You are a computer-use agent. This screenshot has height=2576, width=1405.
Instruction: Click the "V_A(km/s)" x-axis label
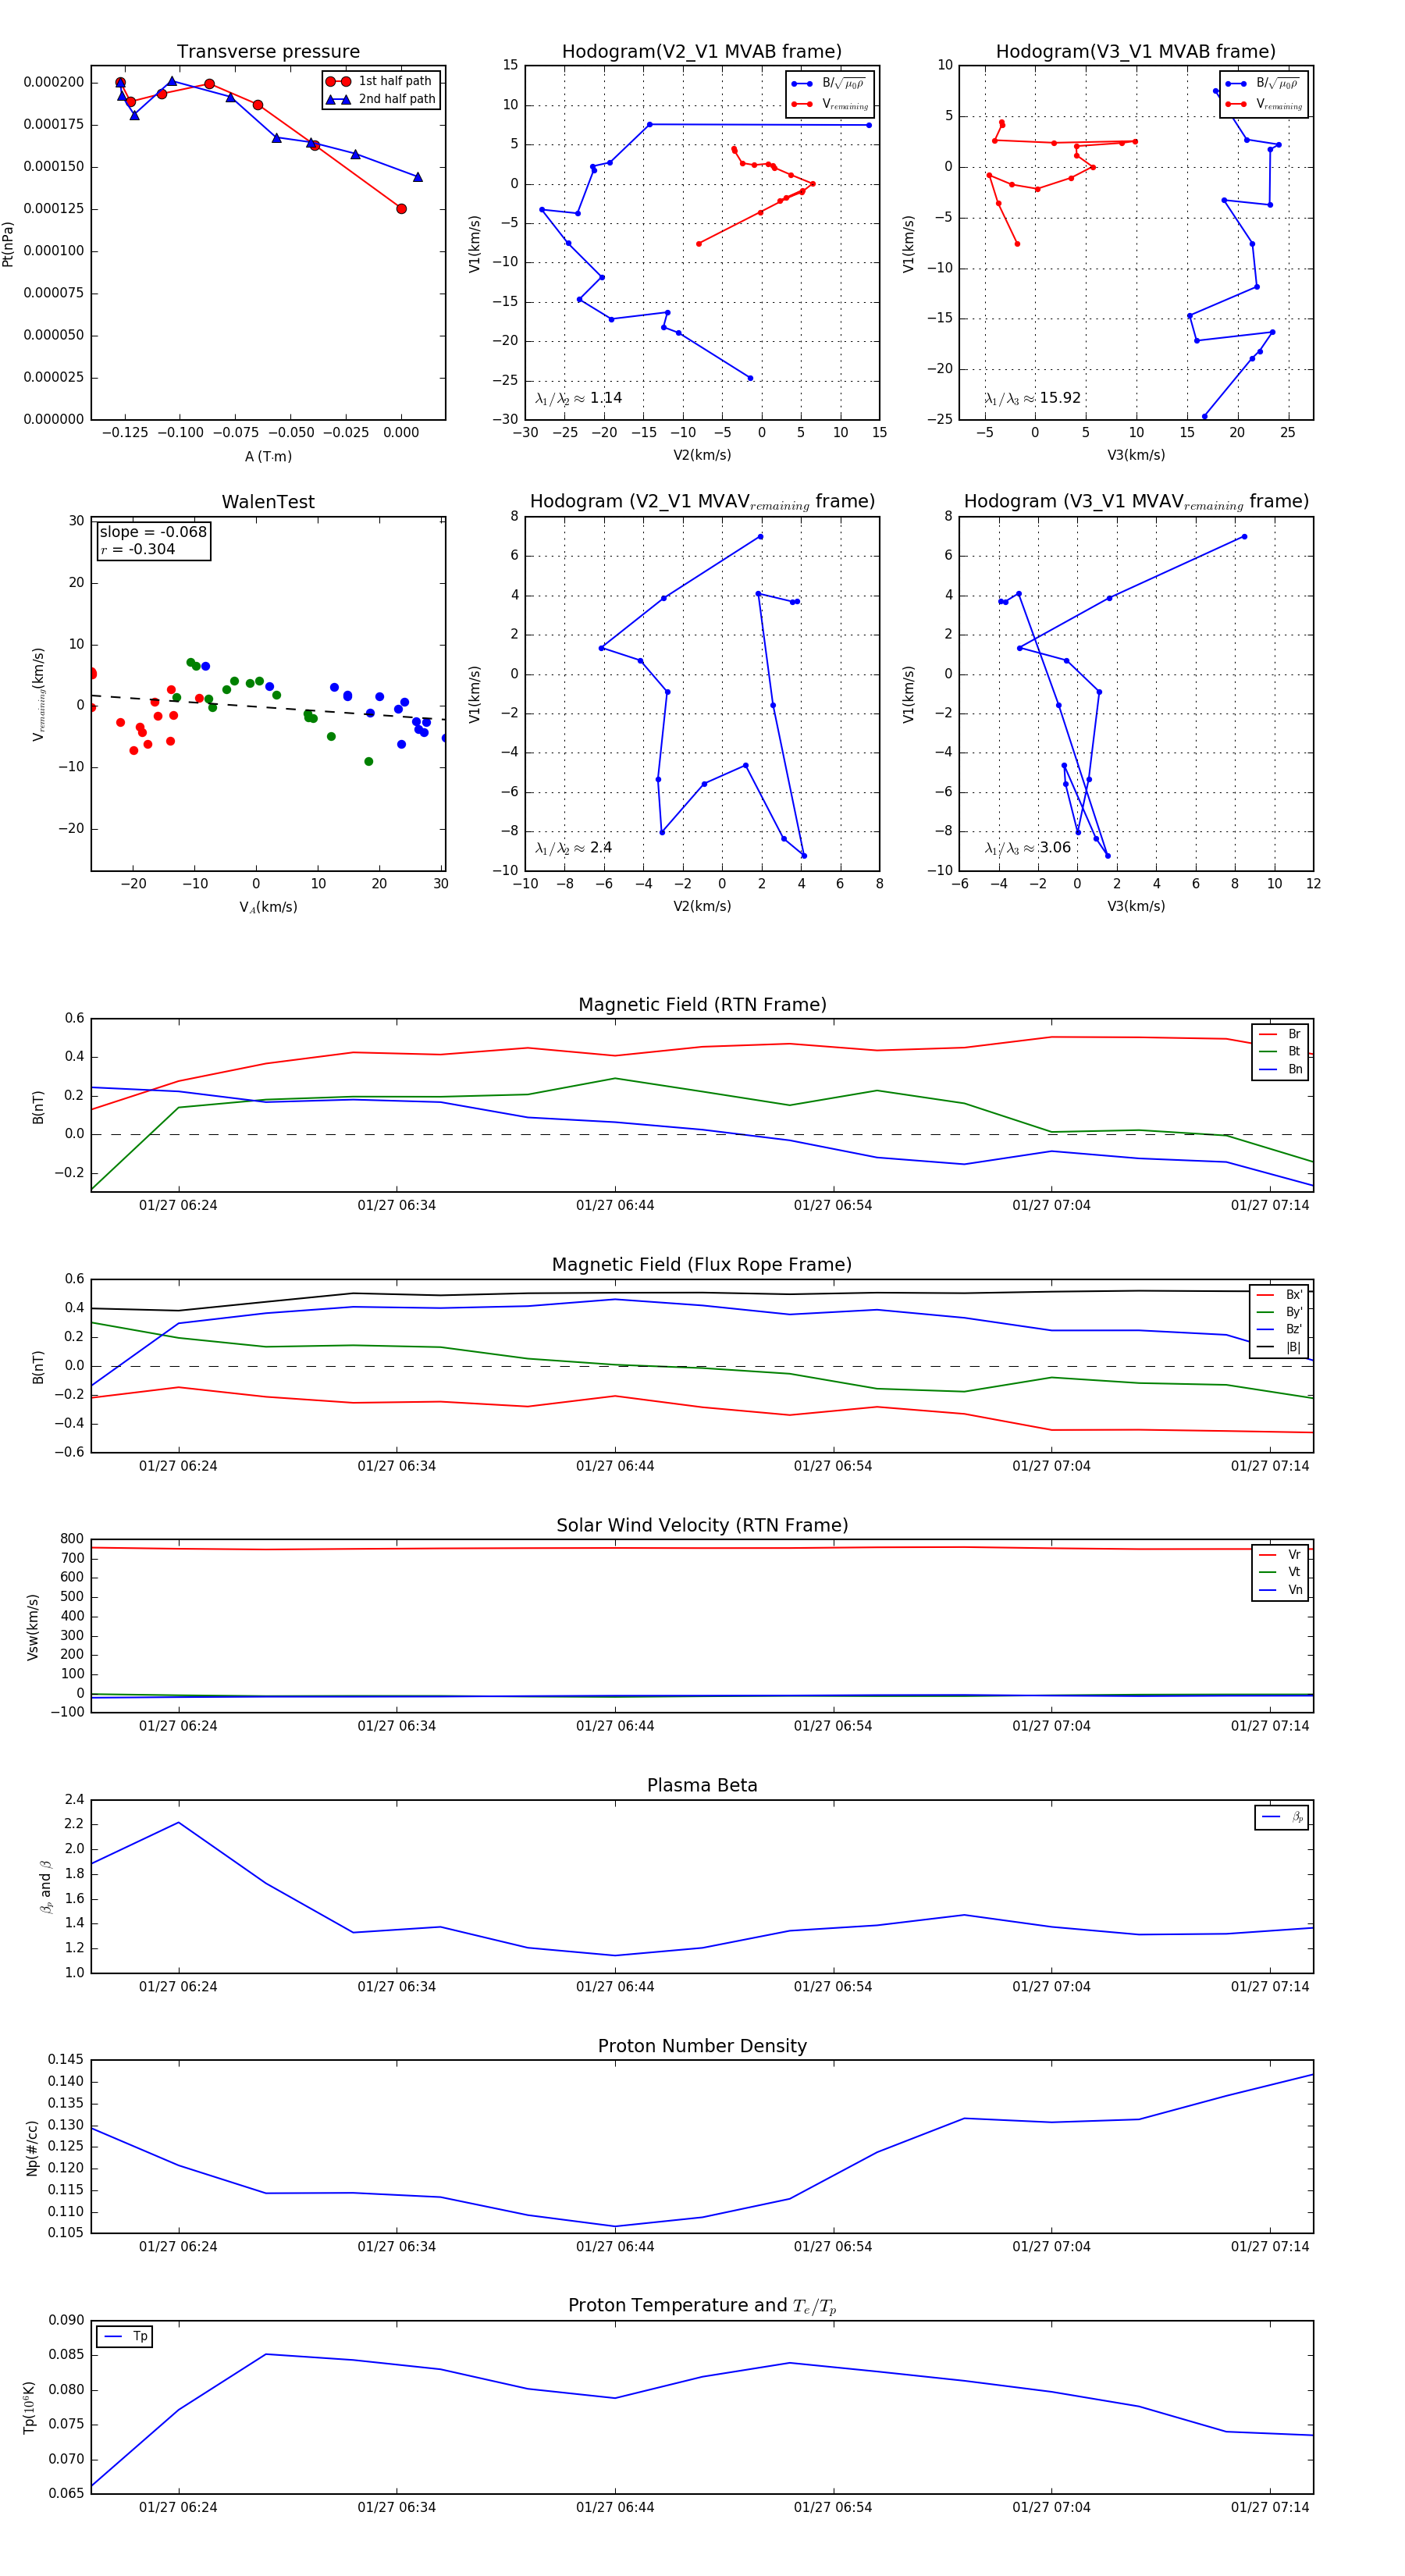click(268, 907)
